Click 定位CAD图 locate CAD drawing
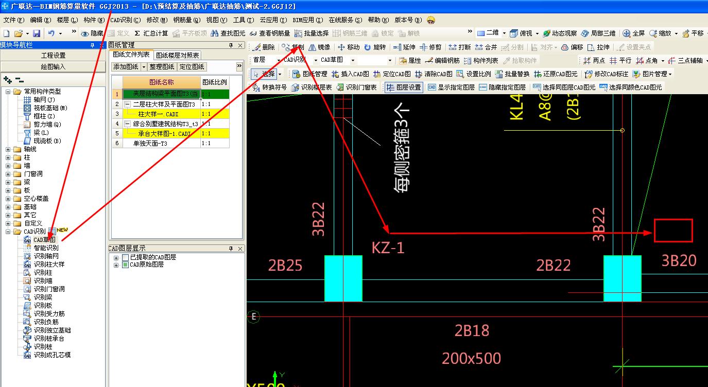 coord(392,74)
